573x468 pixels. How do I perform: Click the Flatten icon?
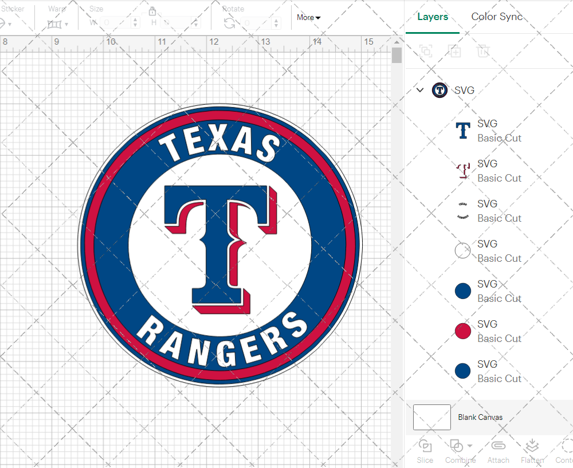532,446
